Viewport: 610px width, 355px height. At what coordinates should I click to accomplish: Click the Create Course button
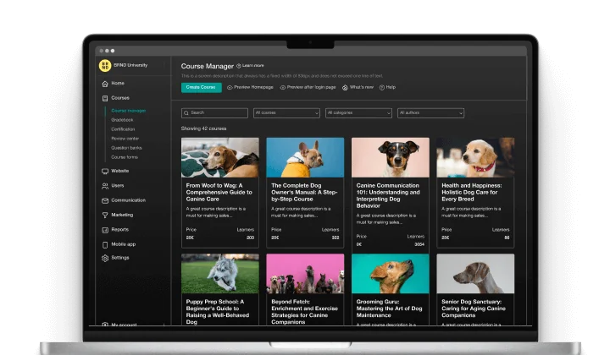(201, 87)
